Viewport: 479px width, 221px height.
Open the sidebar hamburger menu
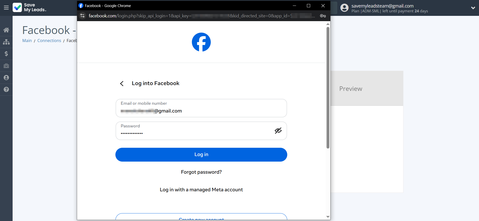[6, 8]
